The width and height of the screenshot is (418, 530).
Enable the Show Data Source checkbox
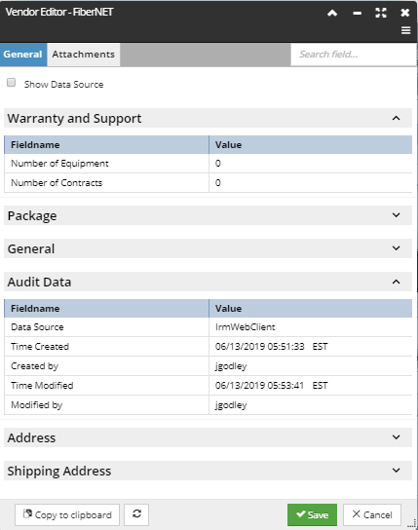(11, 83)
